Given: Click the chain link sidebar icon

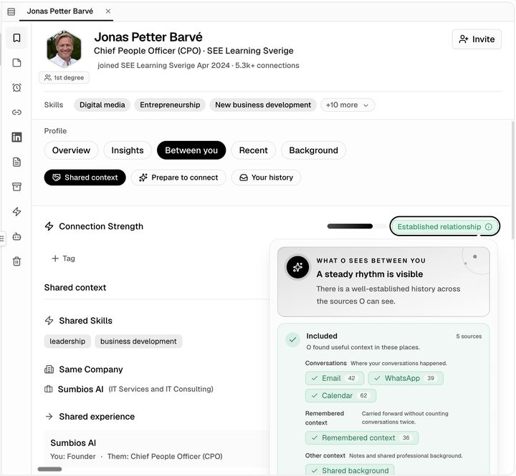Looking at the screenshot, I should tap(16, 112).
